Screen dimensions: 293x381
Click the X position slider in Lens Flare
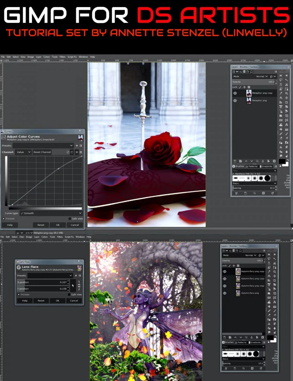pyautogui.click(x=42, y=282)
